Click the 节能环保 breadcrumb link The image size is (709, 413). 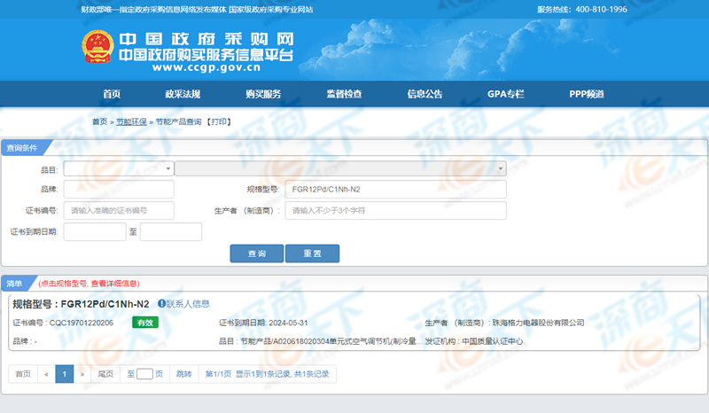tap(131, 121)
